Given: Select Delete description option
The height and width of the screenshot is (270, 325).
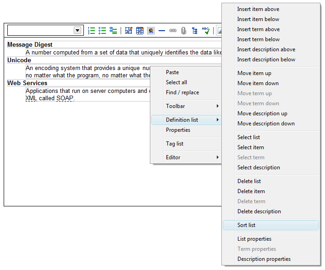Looking at the screenshot, I should pyautogui.click(x=259, y=211).
